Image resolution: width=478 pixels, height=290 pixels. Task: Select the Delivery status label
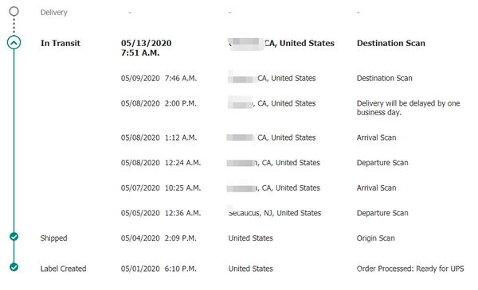click(54, 13)
